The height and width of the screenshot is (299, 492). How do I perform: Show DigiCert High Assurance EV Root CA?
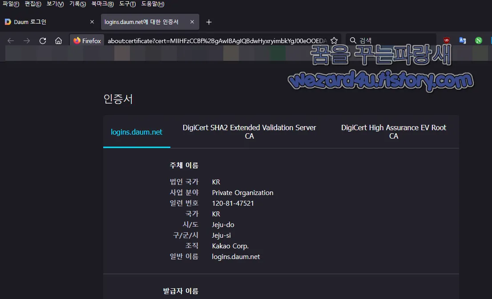click(394, 132)
